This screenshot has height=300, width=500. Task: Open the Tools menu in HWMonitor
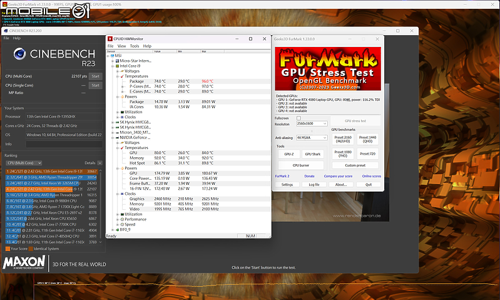pos(135,46)
